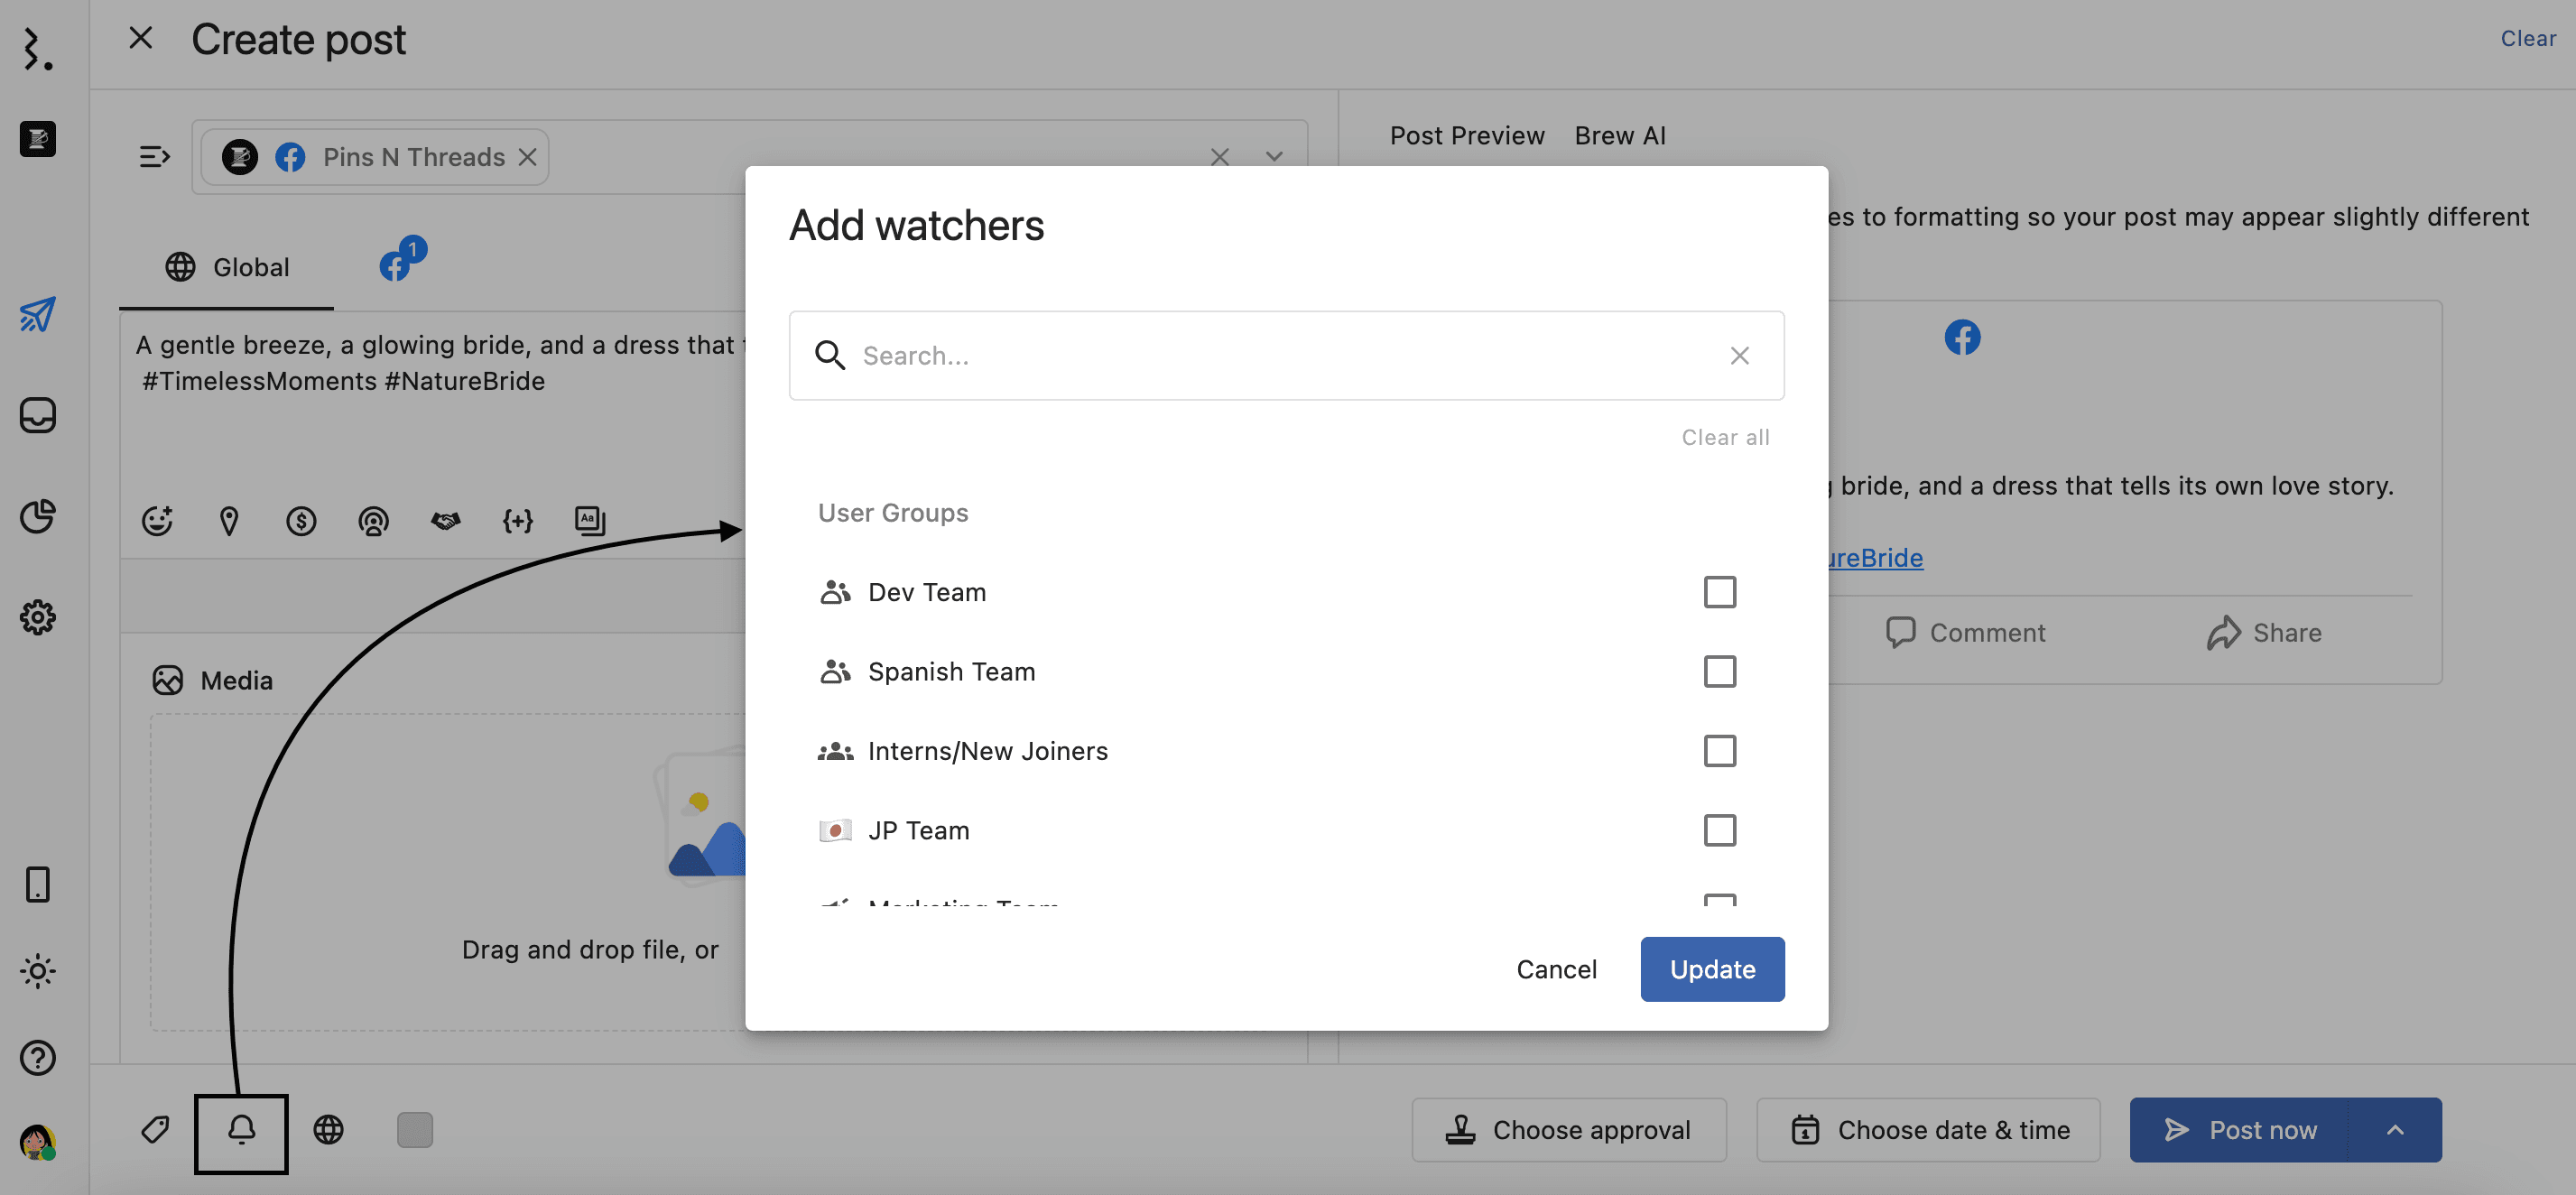Click the gray color swatch square
This screenshot has width=2576, height=1195.
click(414, 1130)
